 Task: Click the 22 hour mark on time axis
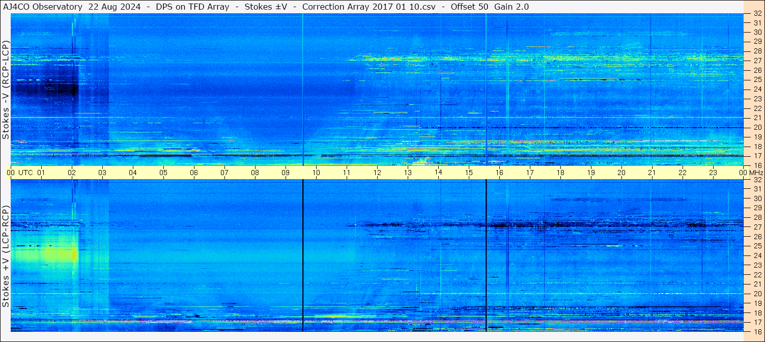click(683, 173)
